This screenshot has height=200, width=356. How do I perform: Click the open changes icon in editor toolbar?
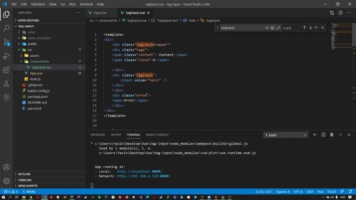pyautogui.click(x=332, y=13)
